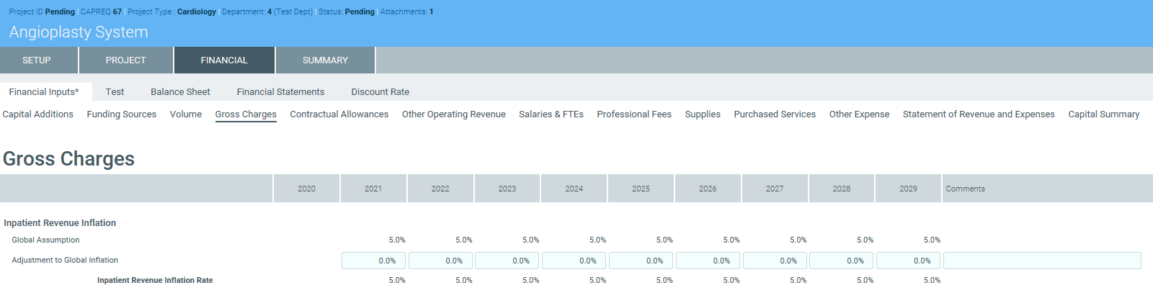Click 2021 Adjustment to Global Inflation field
Image resolution: width=1153 pixels, height=298 pixels.
coord(373,261)
